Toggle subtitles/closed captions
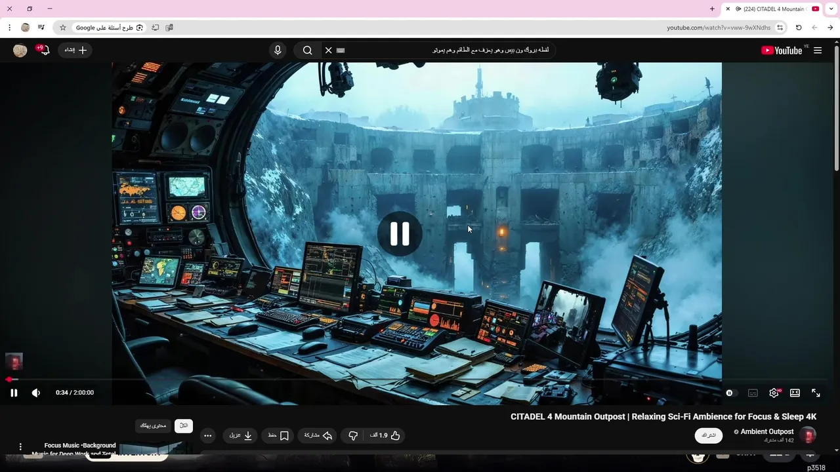 coord(753,393)
